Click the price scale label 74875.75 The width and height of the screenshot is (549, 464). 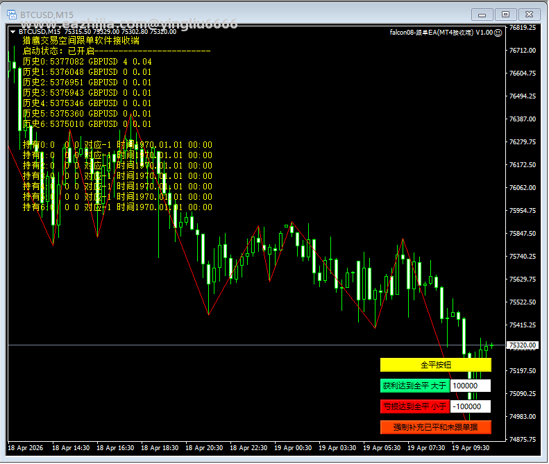pos(522,440)
